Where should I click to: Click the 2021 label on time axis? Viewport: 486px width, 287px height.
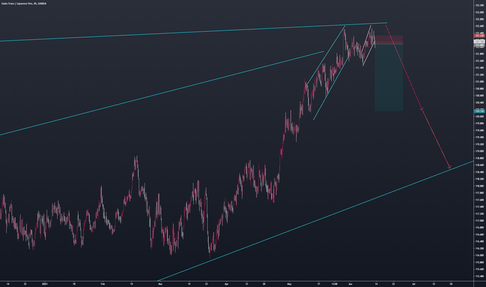[45, 283]
